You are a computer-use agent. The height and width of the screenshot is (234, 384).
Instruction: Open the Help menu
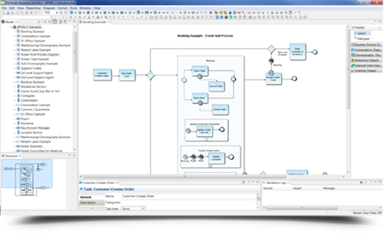click(x=97, y=8)
